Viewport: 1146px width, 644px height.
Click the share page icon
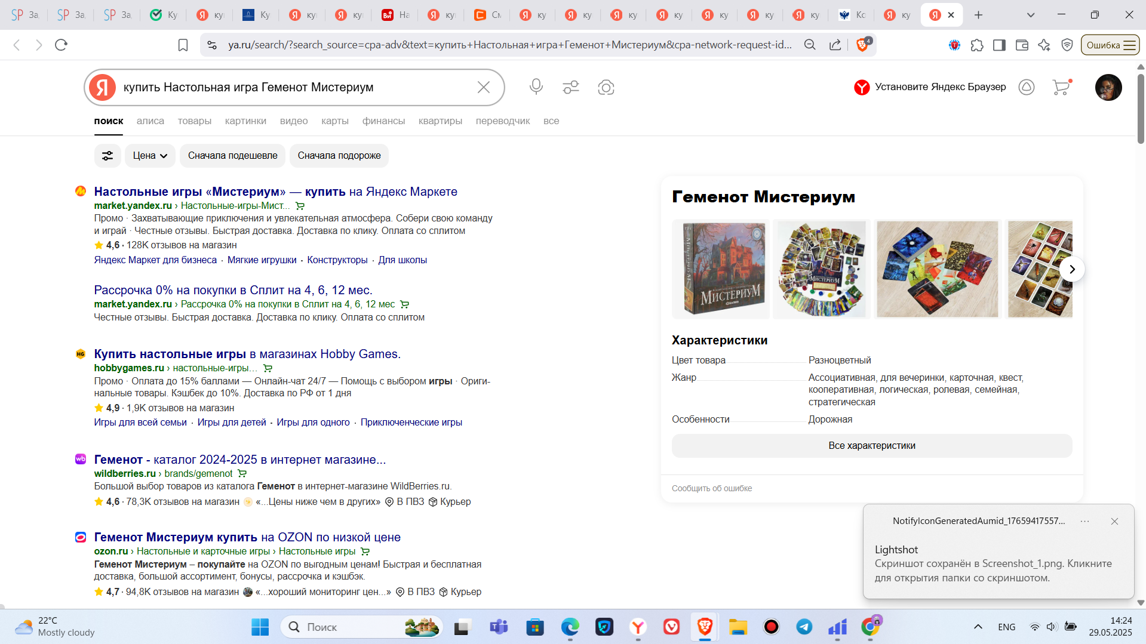(835, 45)
